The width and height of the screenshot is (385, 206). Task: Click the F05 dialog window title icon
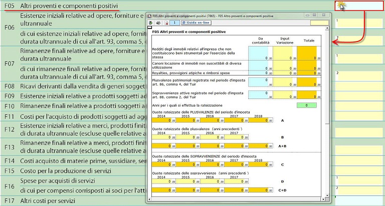[149, 16]
